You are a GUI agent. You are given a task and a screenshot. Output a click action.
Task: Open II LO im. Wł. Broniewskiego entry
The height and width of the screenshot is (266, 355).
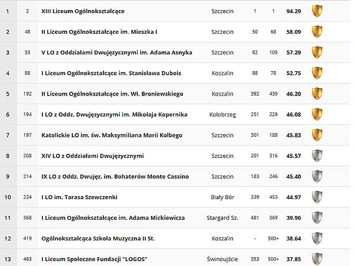112,94
